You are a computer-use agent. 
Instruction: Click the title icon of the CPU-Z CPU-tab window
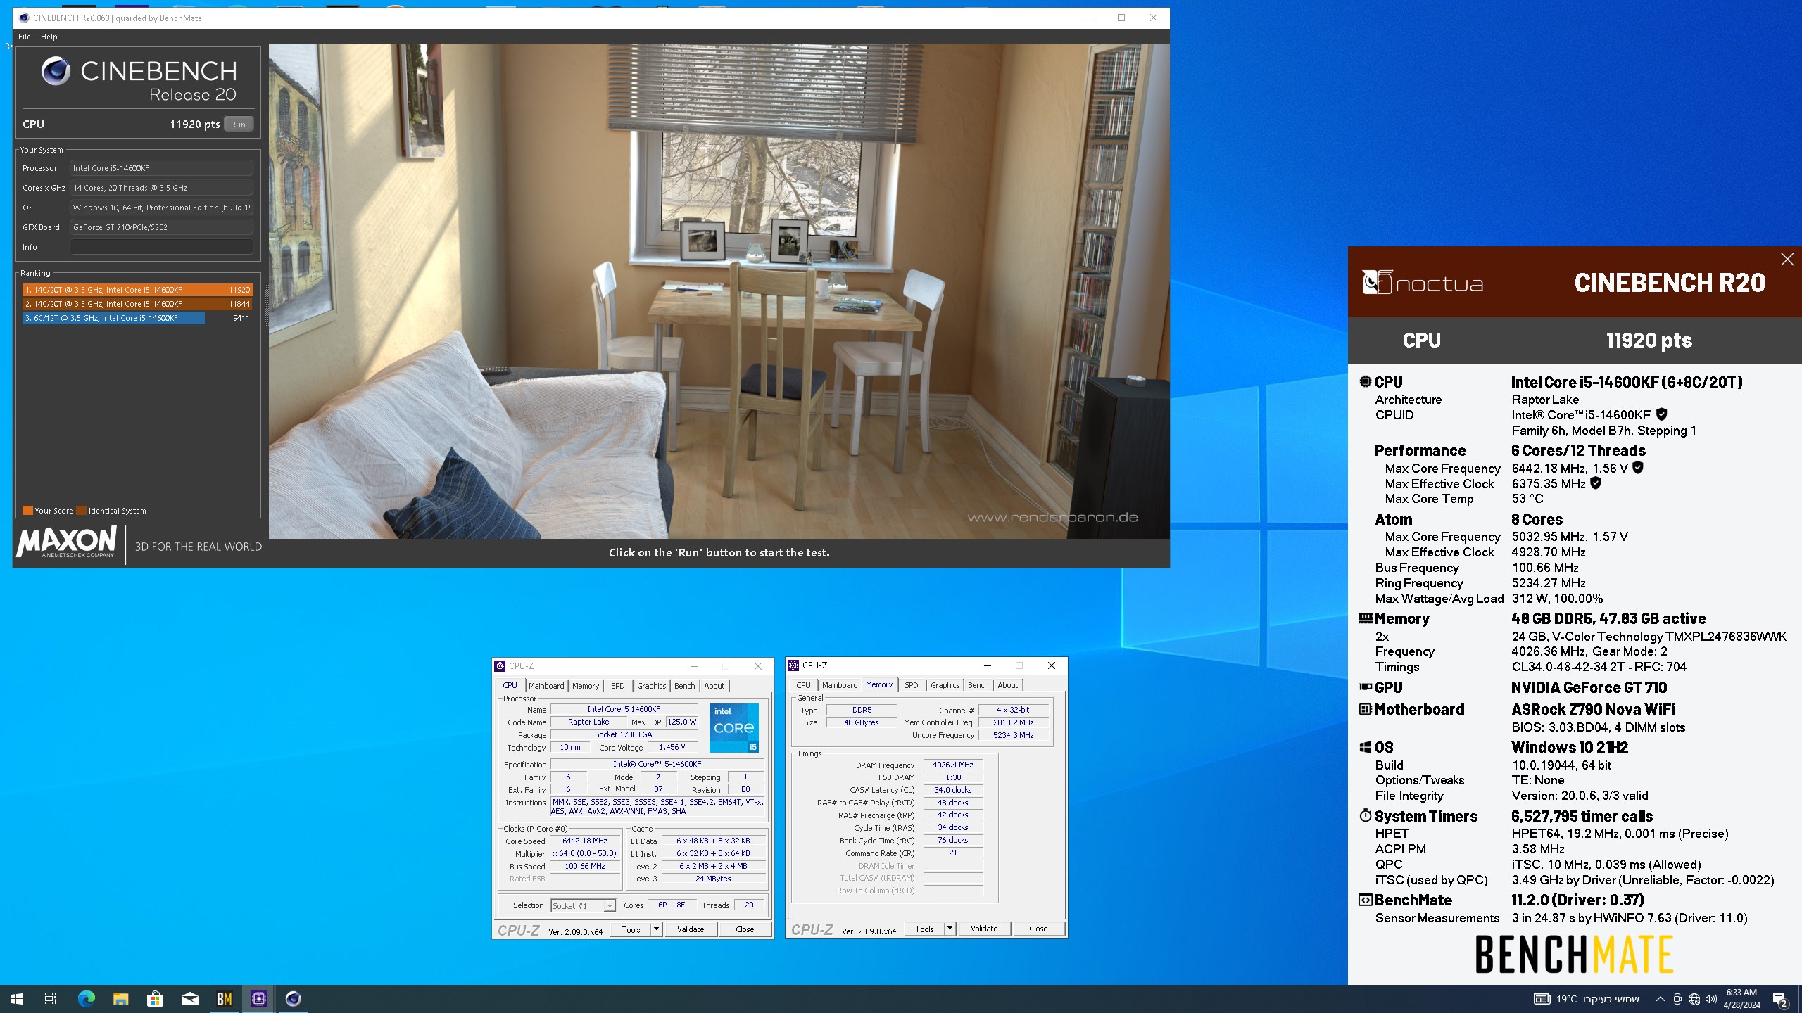(500, 666)
